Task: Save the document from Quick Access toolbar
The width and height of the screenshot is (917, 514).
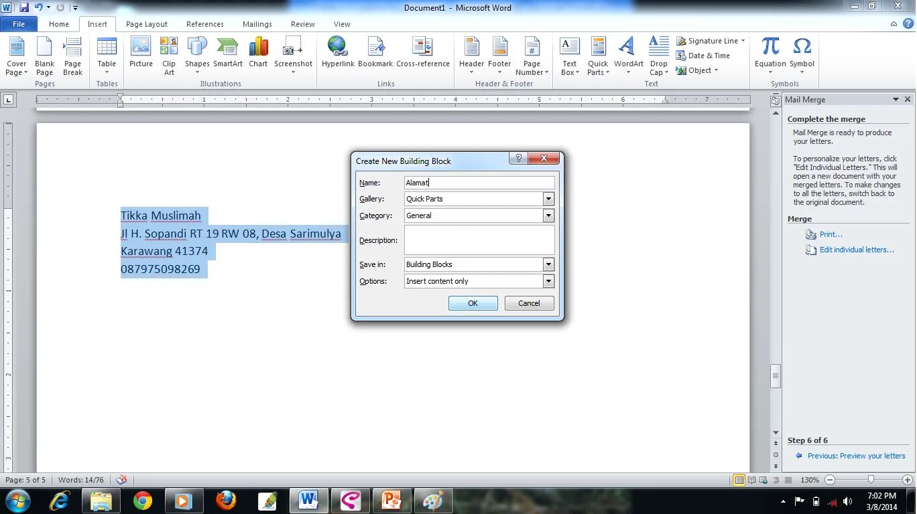Action: [24, 7]
